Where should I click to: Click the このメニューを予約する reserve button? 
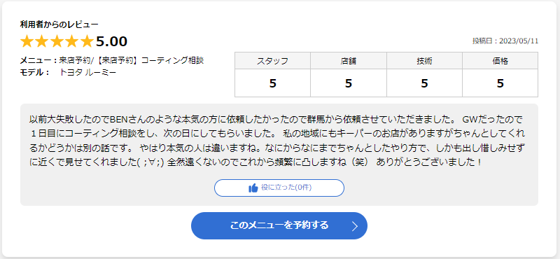click(279, 226)
